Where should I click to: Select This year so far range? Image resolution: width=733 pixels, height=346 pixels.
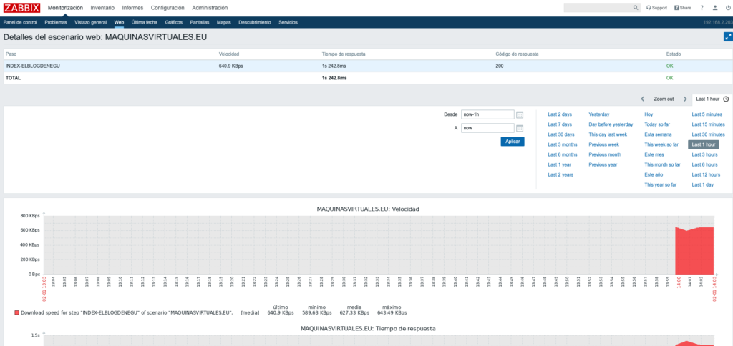[x=661, y=185]
